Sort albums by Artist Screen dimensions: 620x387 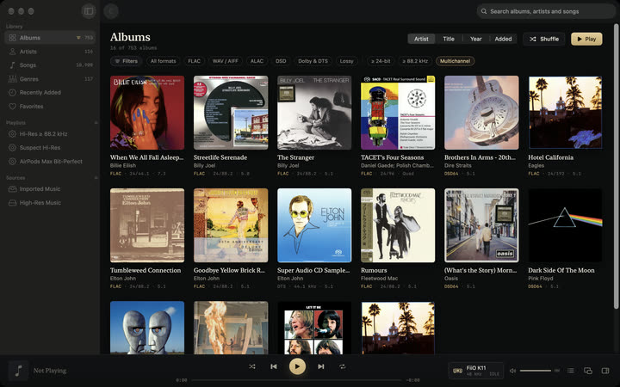(421, 39)
